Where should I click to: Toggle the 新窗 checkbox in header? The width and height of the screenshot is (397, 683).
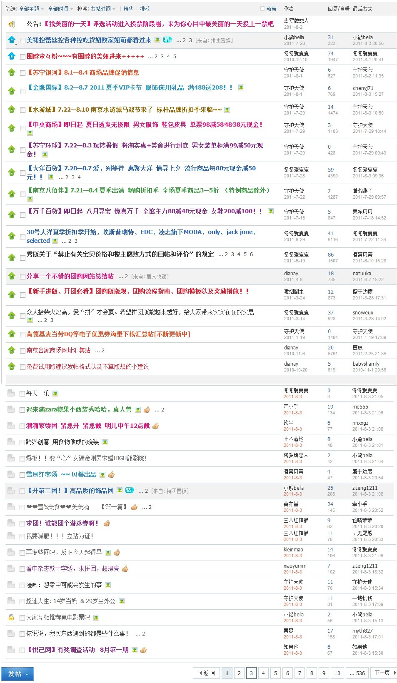tap(262, 8)
